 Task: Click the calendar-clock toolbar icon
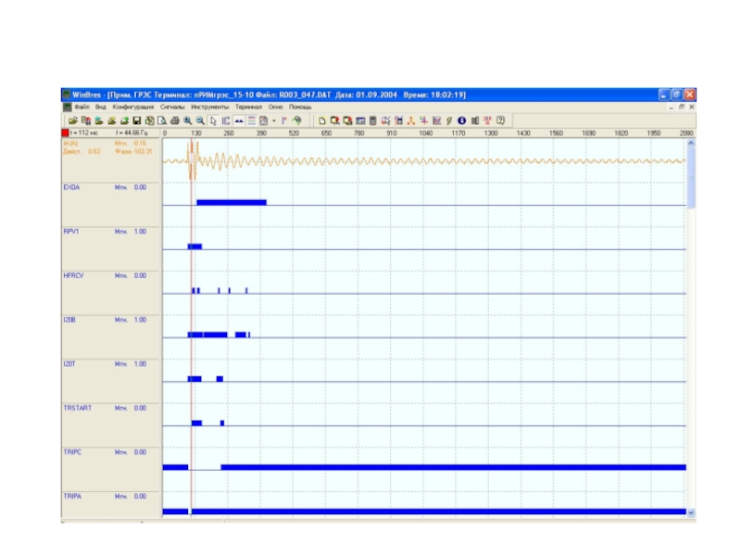pos(264,121)
